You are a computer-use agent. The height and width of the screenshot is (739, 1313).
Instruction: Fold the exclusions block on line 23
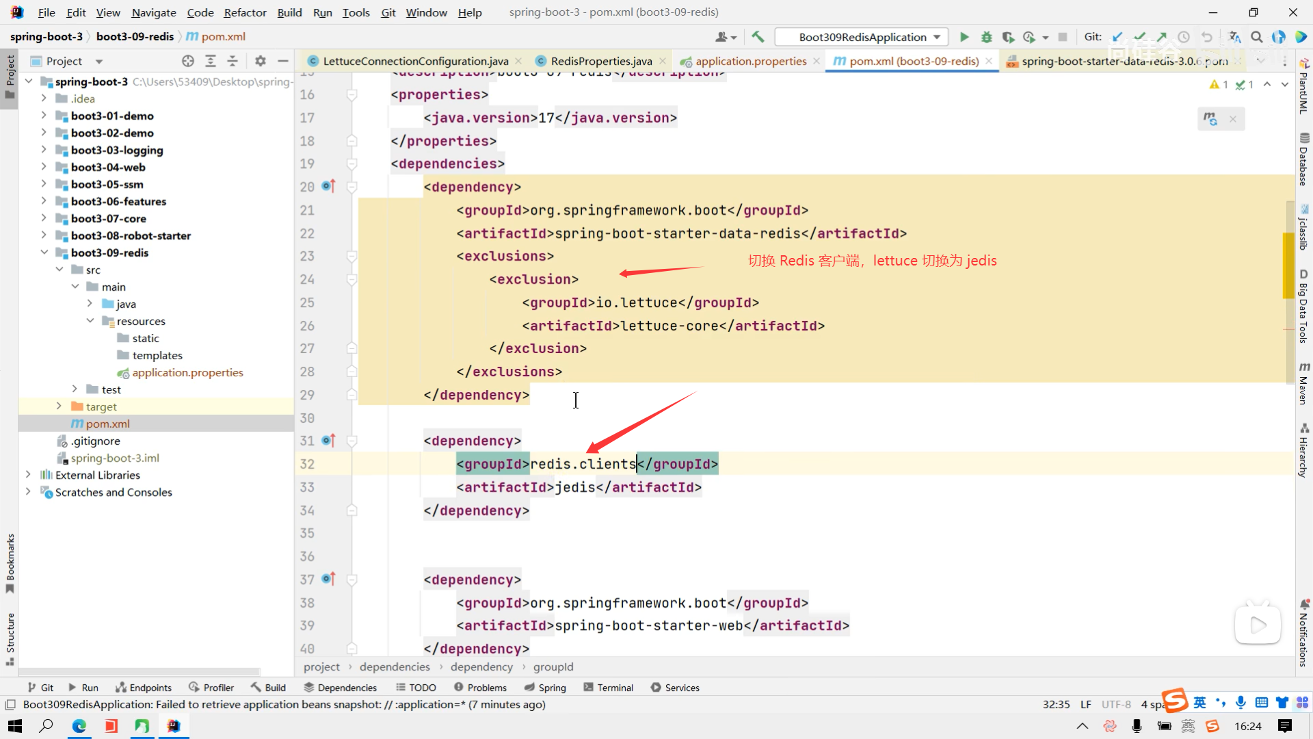tap(352, 257)
